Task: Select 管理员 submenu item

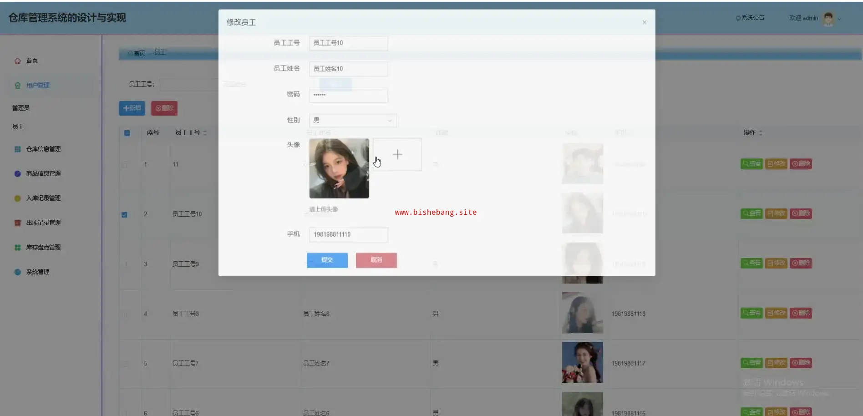Action: coord(21,108)
